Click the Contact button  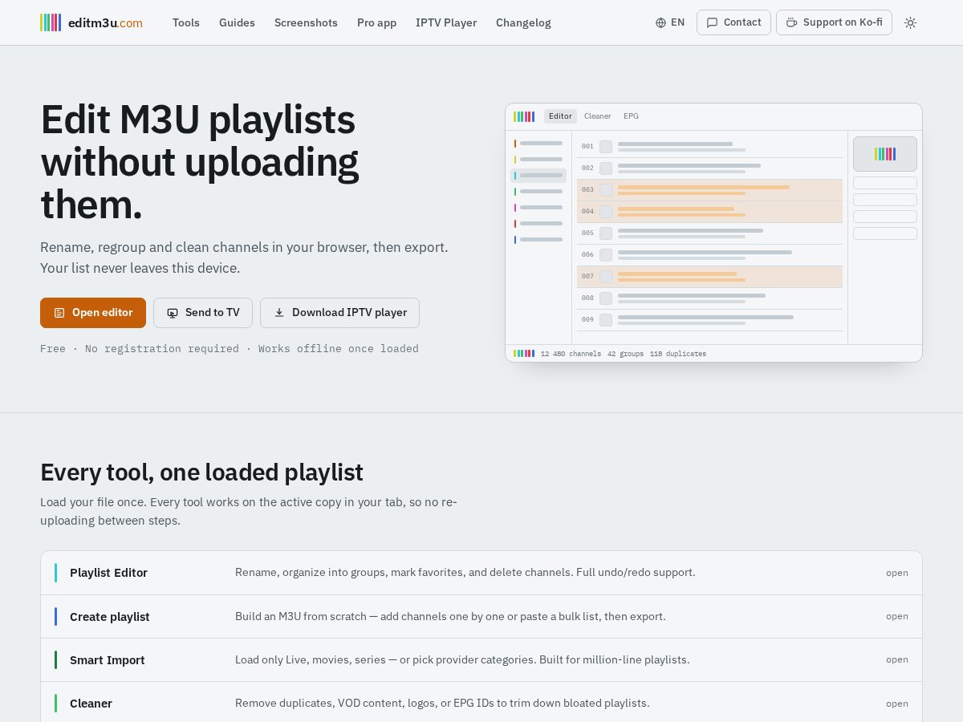pyautogui.click(x=733, y=22)
